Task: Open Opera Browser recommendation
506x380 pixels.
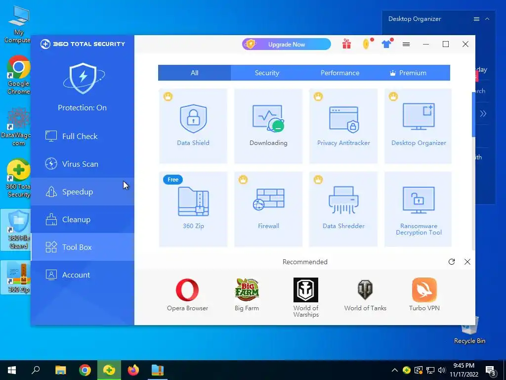Action: click(187, 295)
